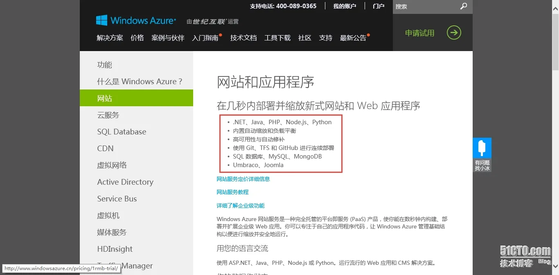Image resolution: width=559 pixels, height=275 pixels.
Task: Open the 有问题找小冰 chat widget
Action: (482, 155)
